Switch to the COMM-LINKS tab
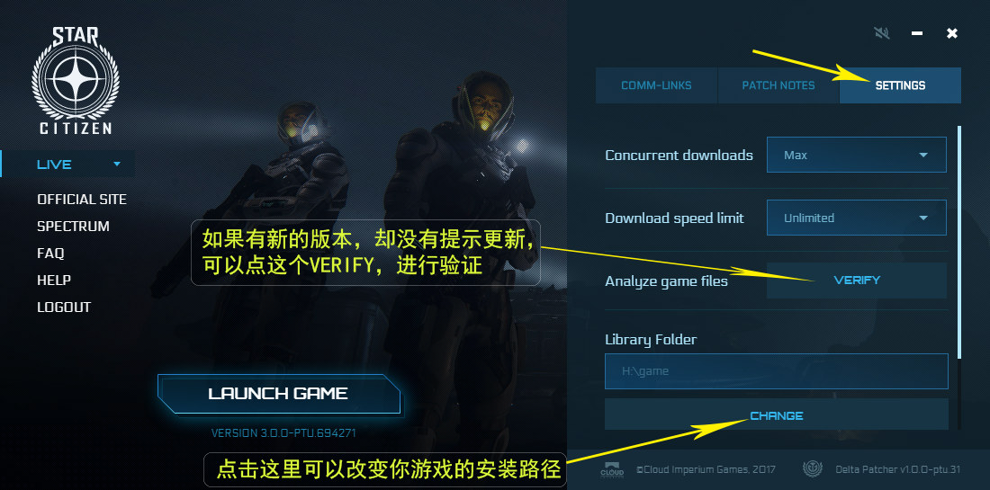 (x=656, y=85)
